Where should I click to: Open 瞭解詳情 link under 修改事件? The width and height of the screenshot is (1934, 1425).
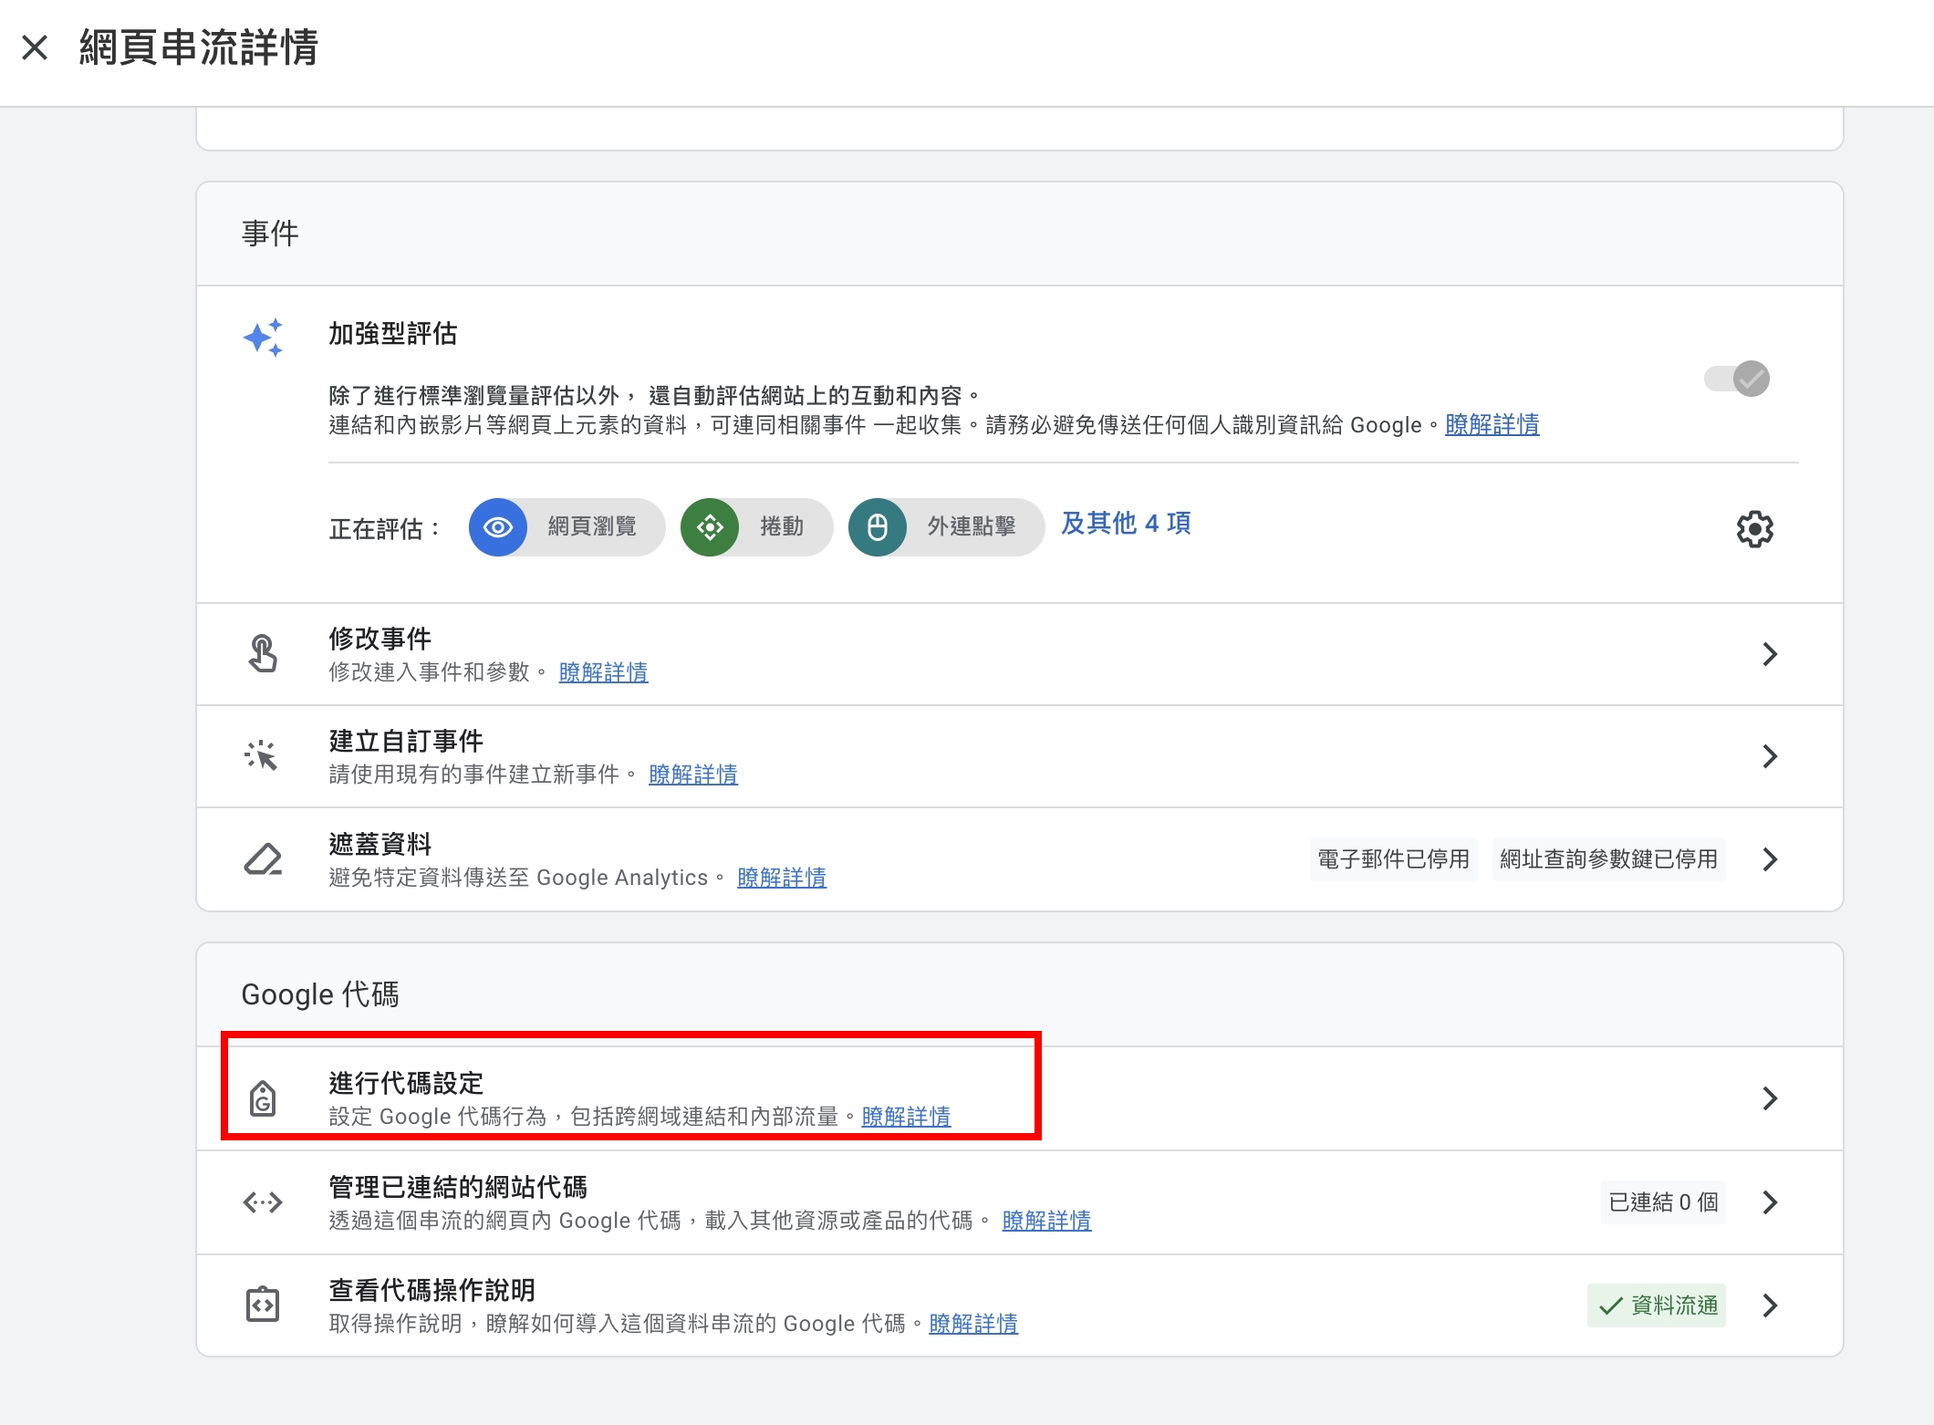click(x=603, y=672)
